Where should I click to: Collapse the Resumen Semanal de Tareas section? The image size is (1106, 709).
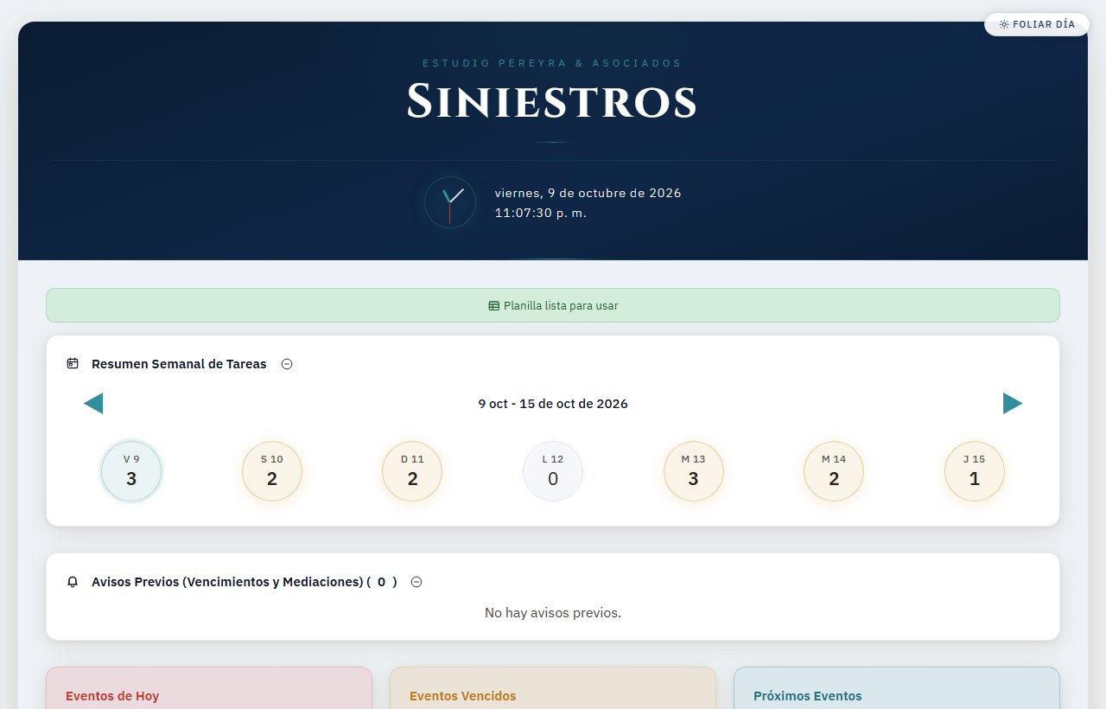[287, 364]
